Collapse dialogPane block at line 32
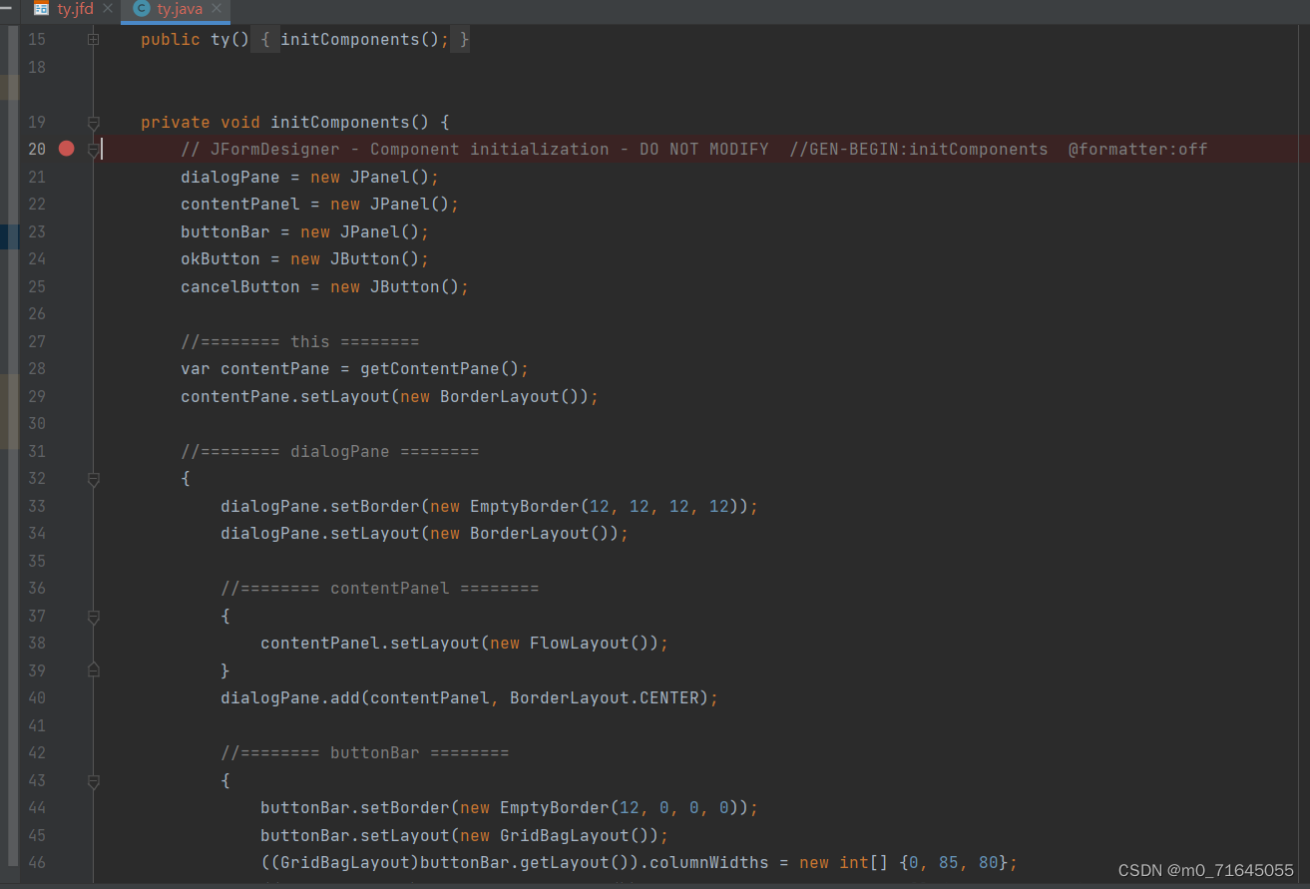The width and height of the screenshot is (1310, 889). [93, 479]
